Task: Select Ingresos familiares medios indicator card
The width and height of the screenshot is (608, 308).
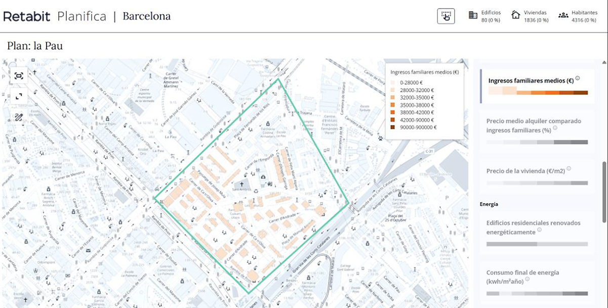Action: [x=537, y=86]
